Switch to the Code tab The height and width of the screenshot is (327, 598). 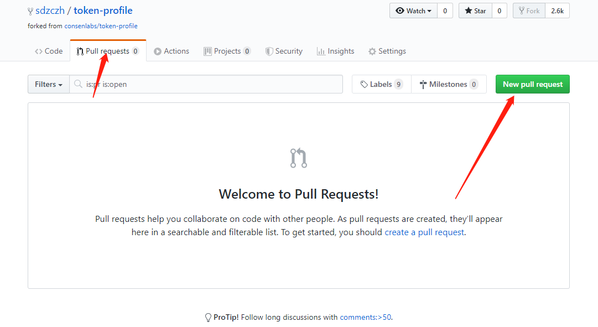click(x=49, y=51)
